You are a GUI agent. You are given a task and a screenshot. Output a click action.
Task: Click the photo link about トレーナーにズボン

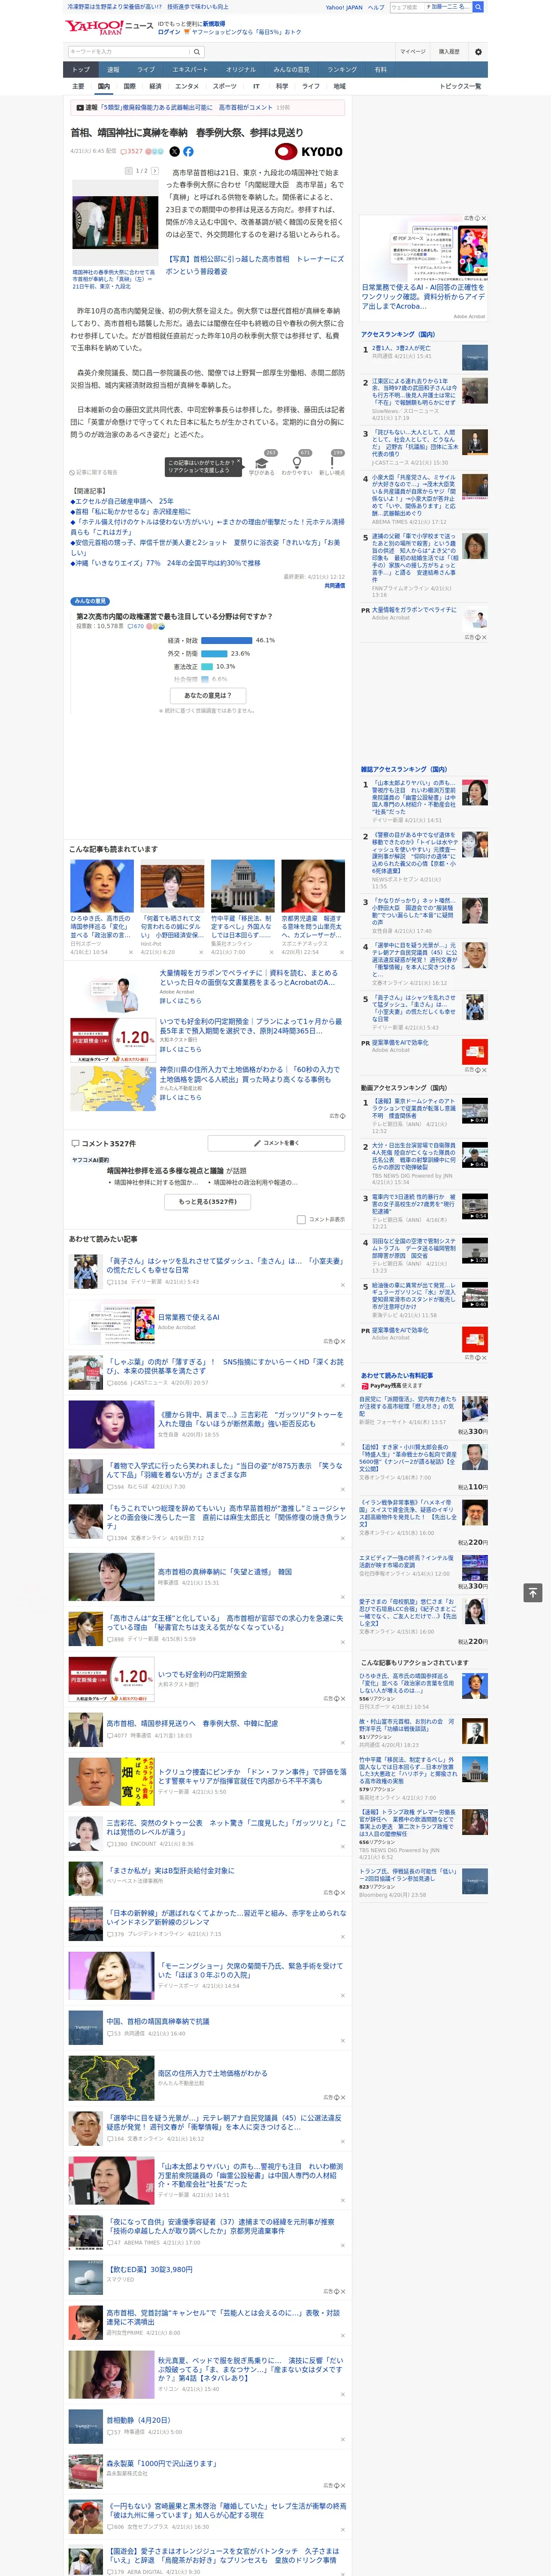pyautogui.click(x=255, y=264)
